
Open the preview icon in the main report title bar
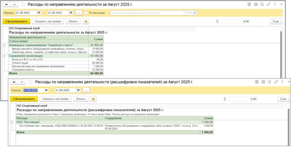(x=262, y=5)
